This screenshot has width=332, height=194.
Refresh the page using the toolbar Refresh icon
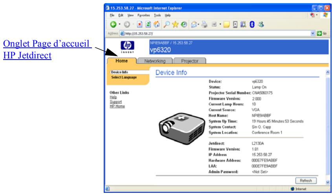click(x=148, y=24)
